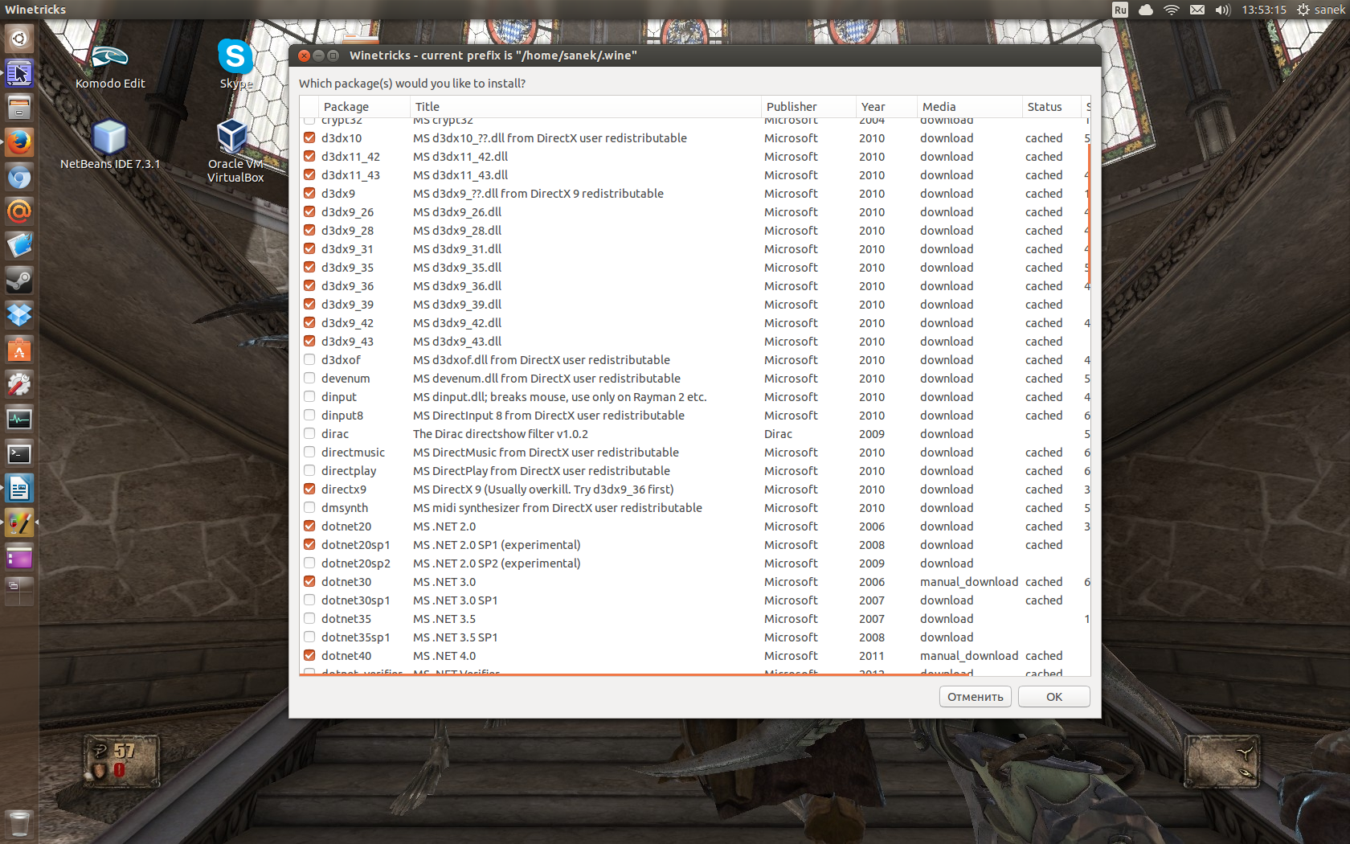Open the sanek session menu

[x=1320, y=10]
